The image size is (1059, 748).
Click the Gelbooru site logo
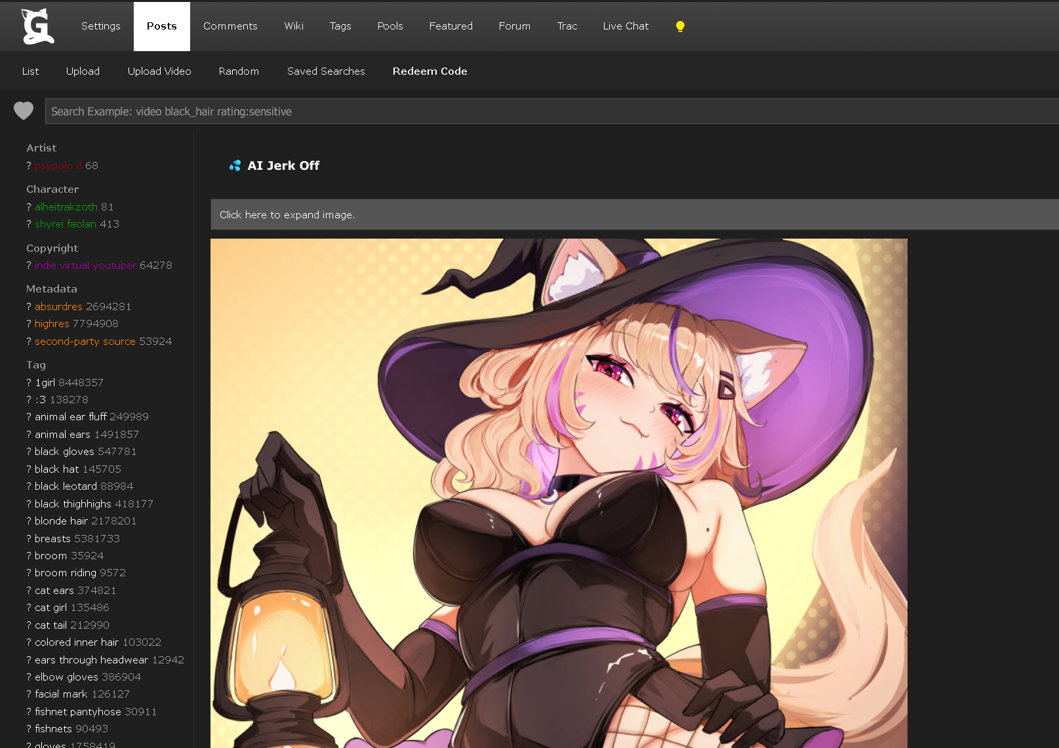coord(37,26)
